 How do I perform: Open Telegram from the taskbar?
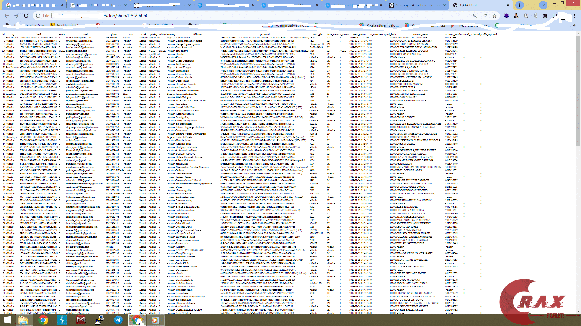118,320
